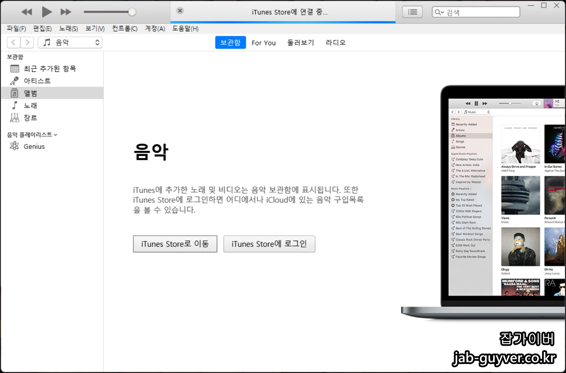The image size is (566, 373).
Task: Go back with the left arrow button
Action: (x=13, y=42)
